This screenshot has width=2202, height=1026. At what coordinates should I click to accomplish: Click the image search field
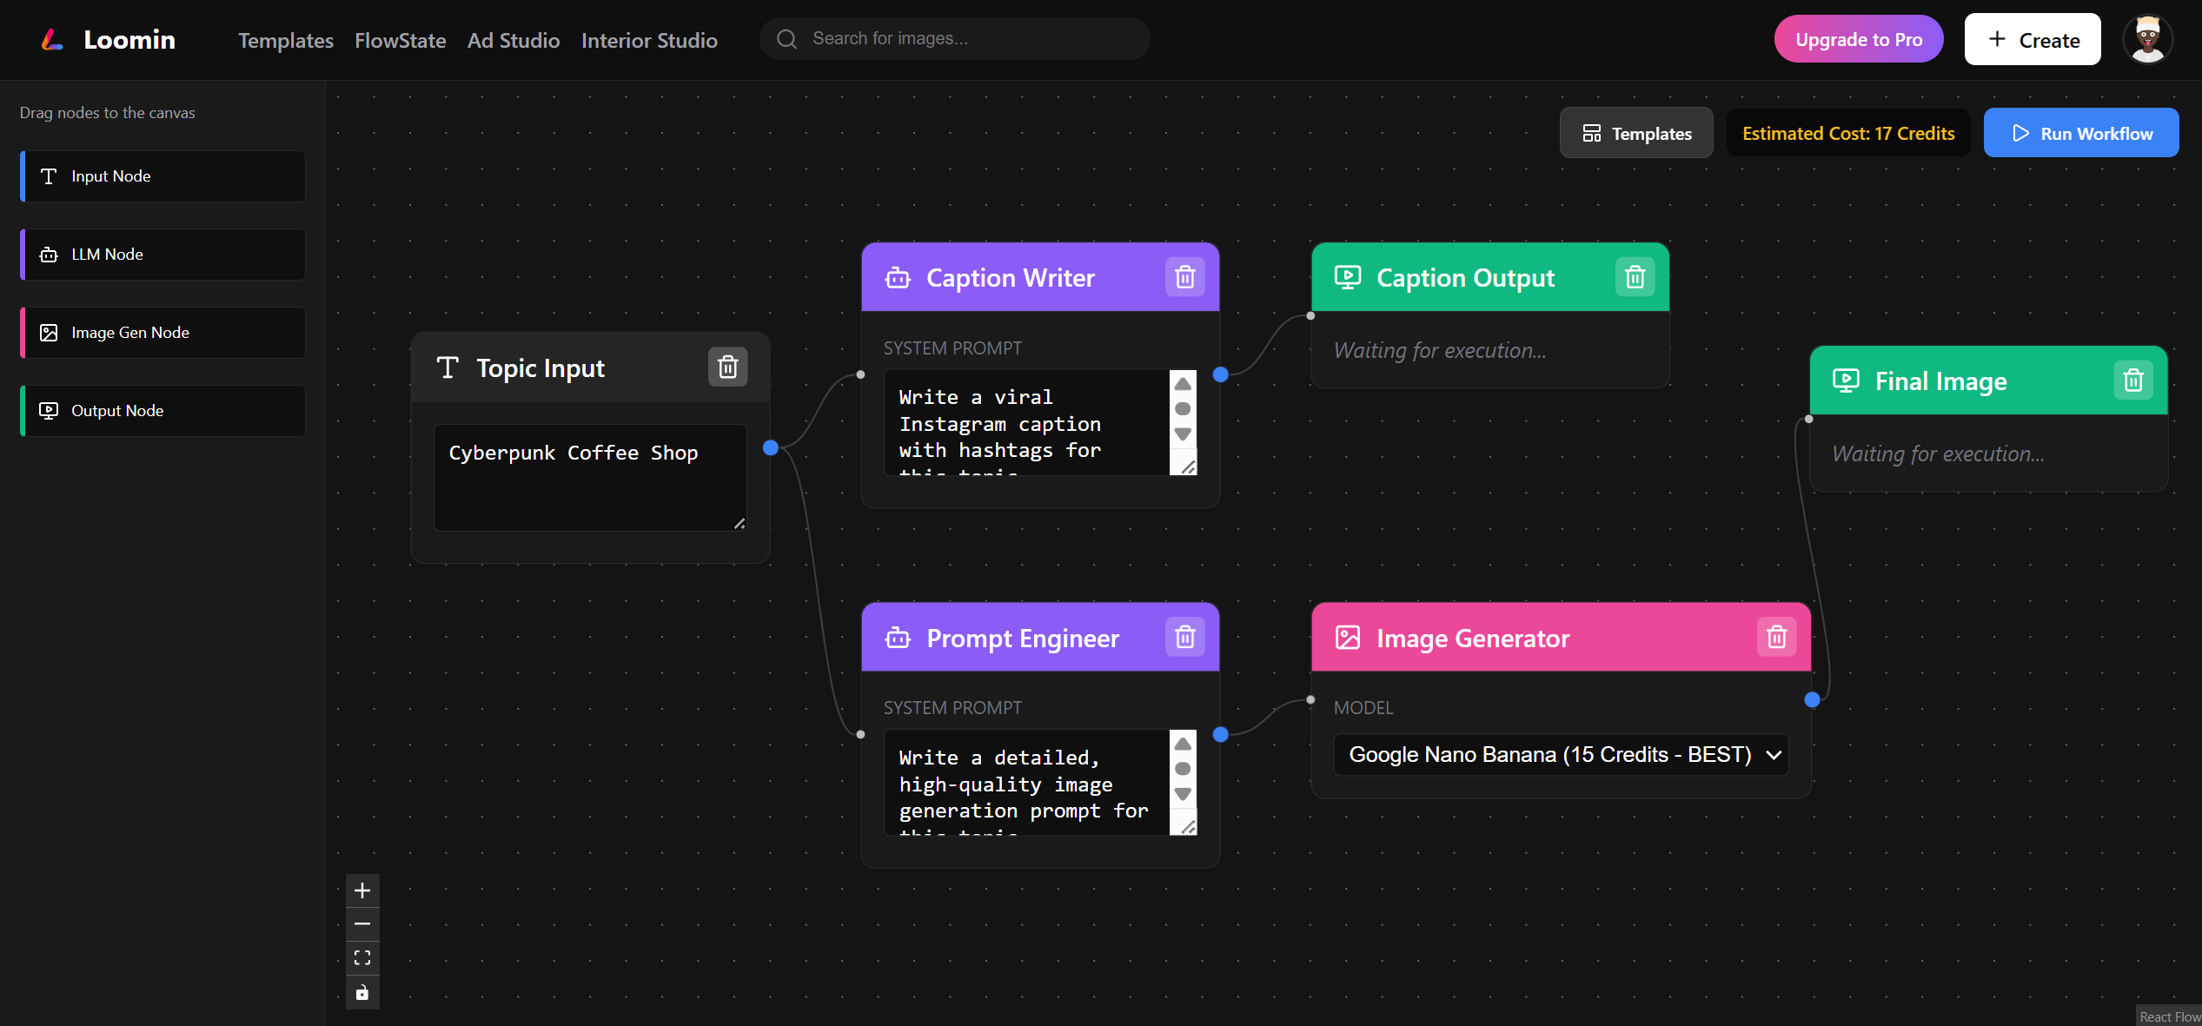click(953, 38)
